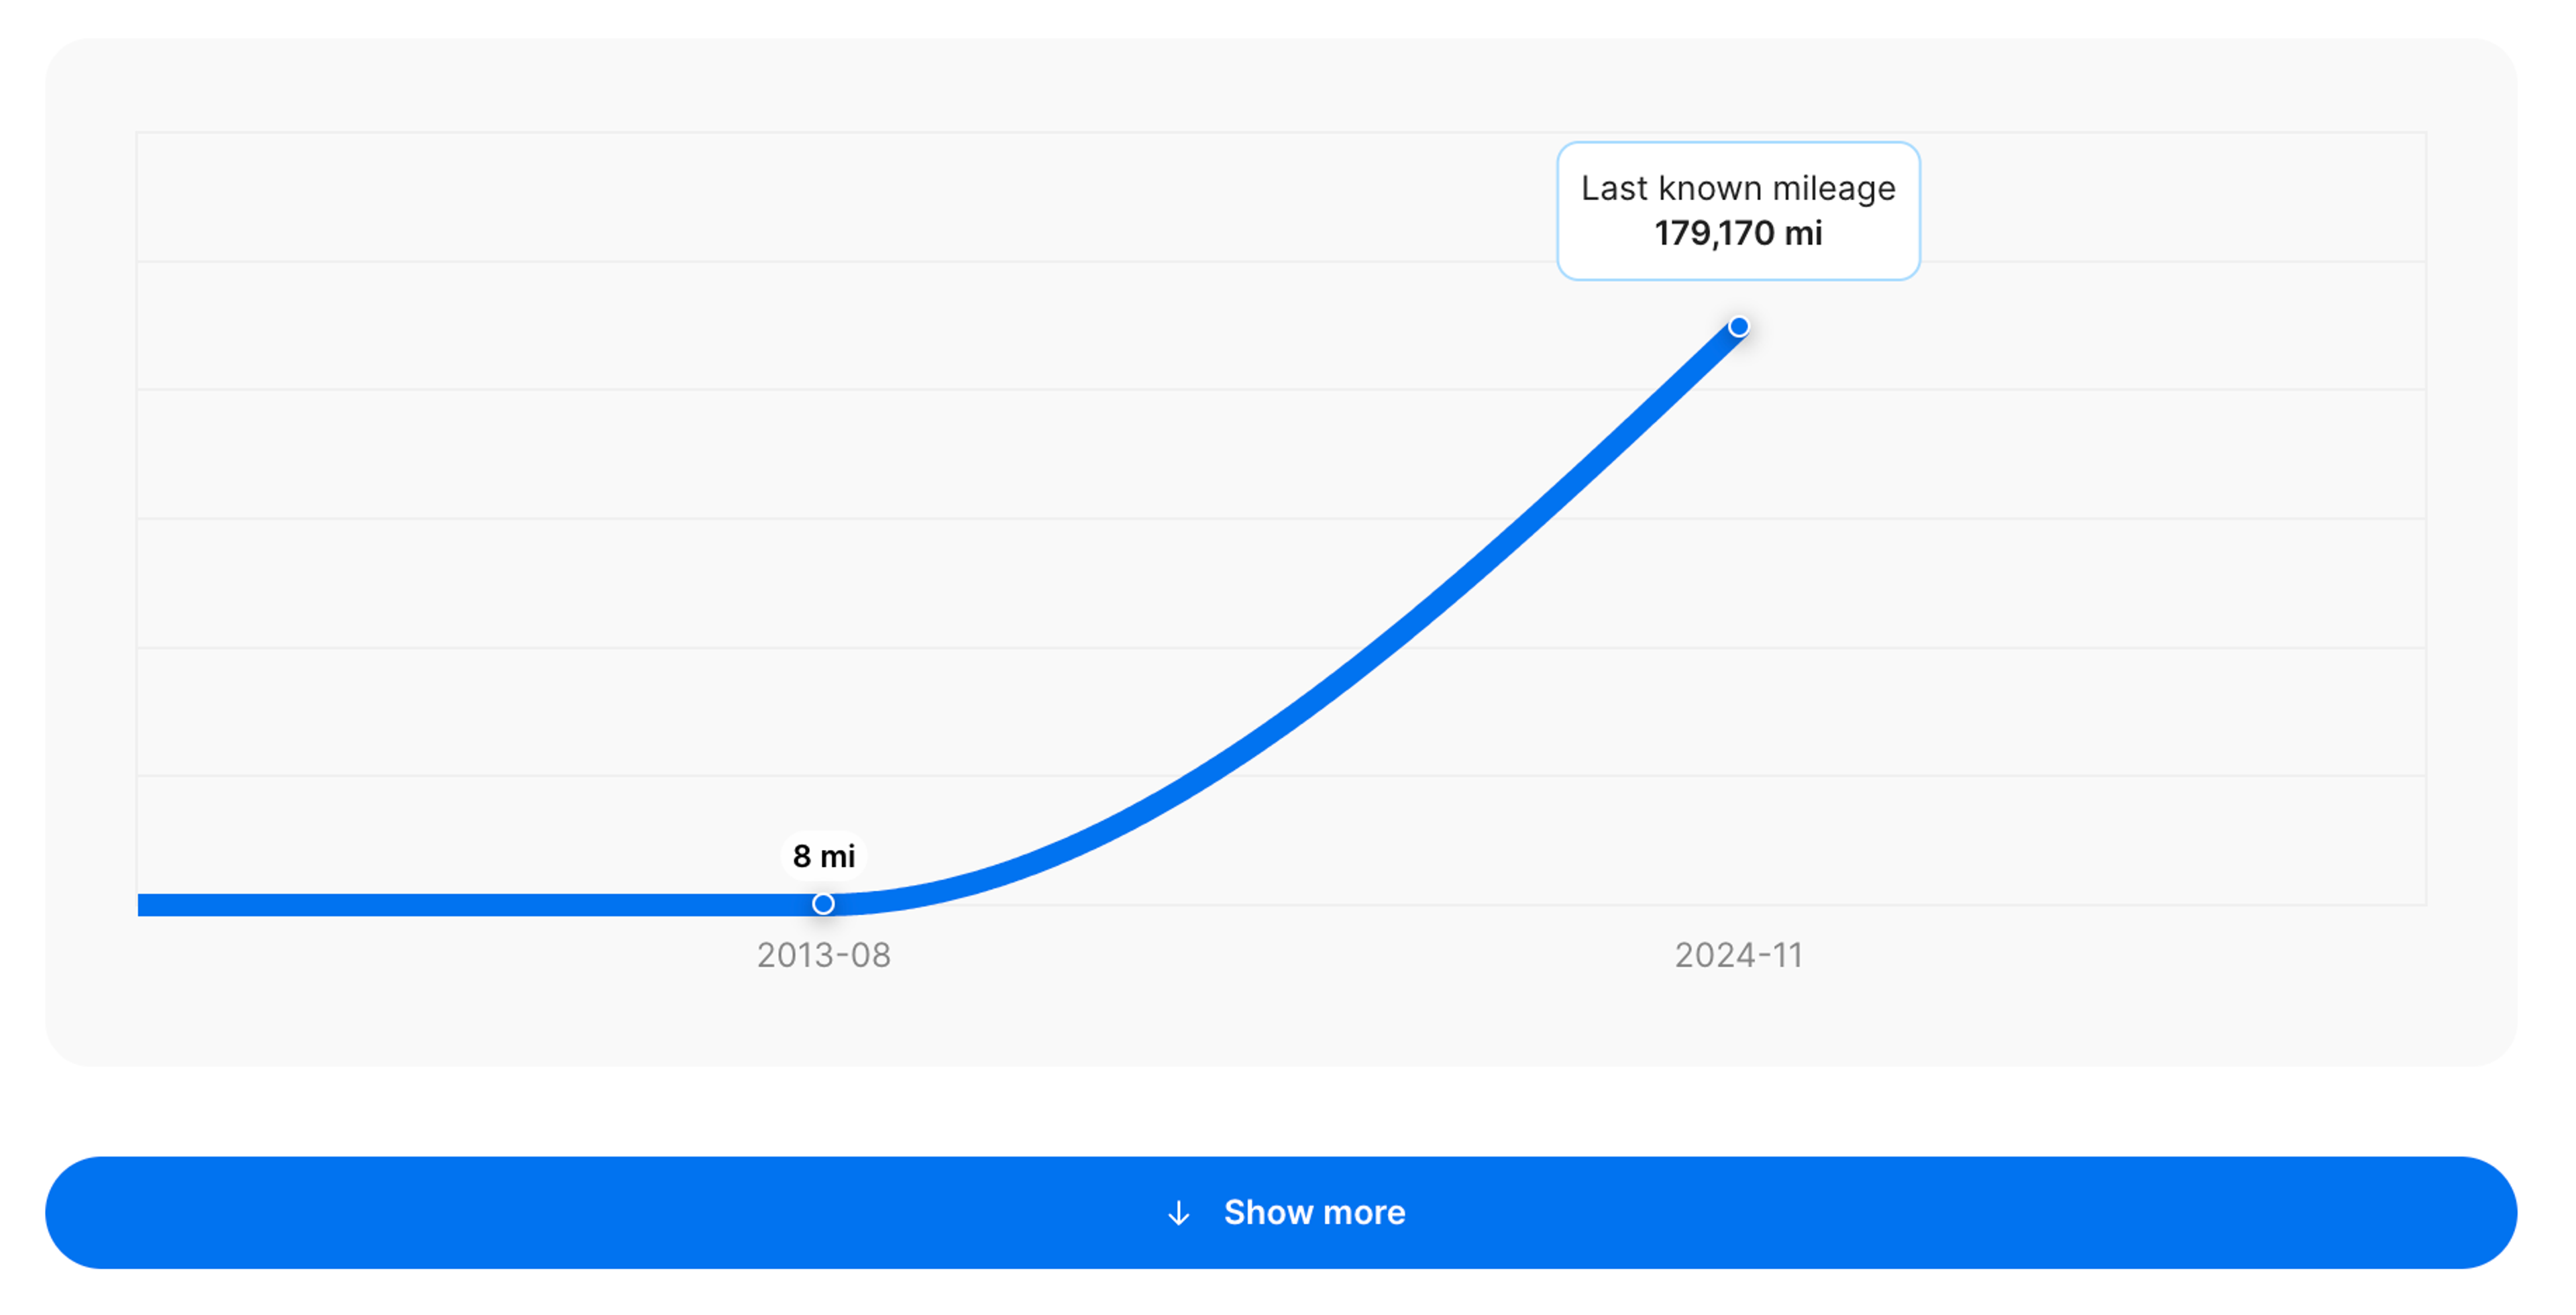Click the Last known mileage tooltip box

tap(1738, 211)
